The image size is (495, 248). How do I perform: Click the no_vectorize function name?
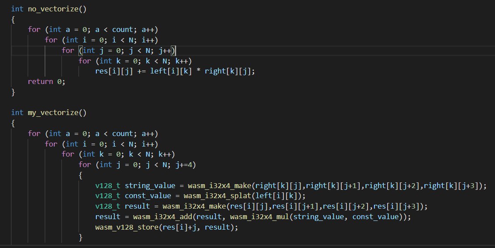[53, 9]
